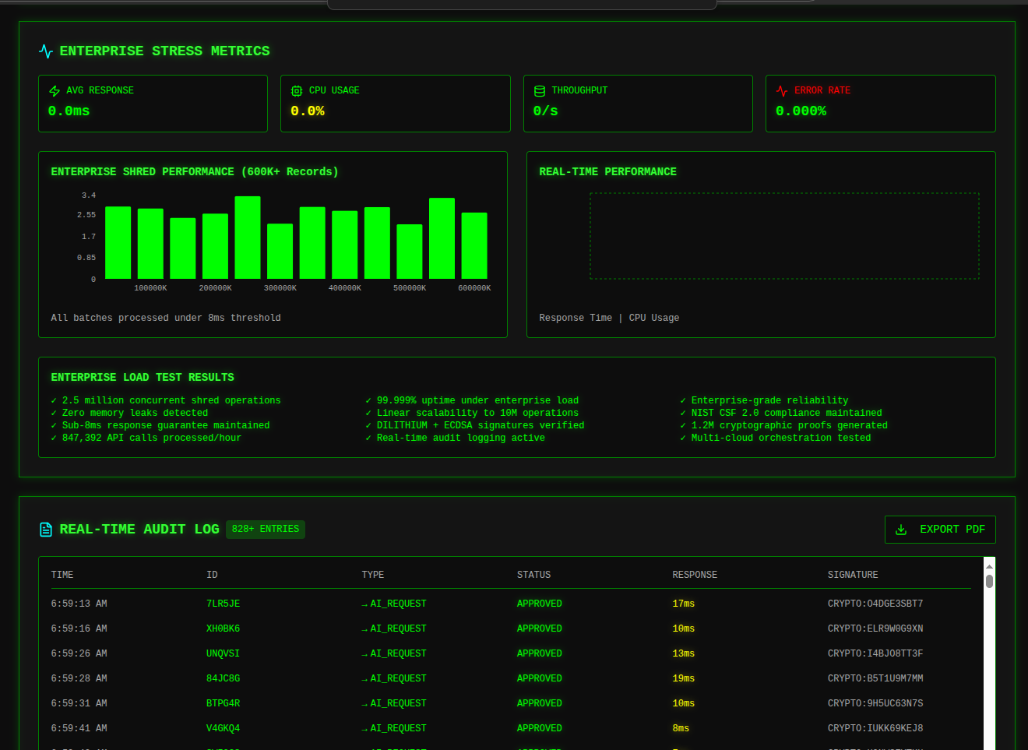Click the 600000K axis label

click(x=474, y=288)
